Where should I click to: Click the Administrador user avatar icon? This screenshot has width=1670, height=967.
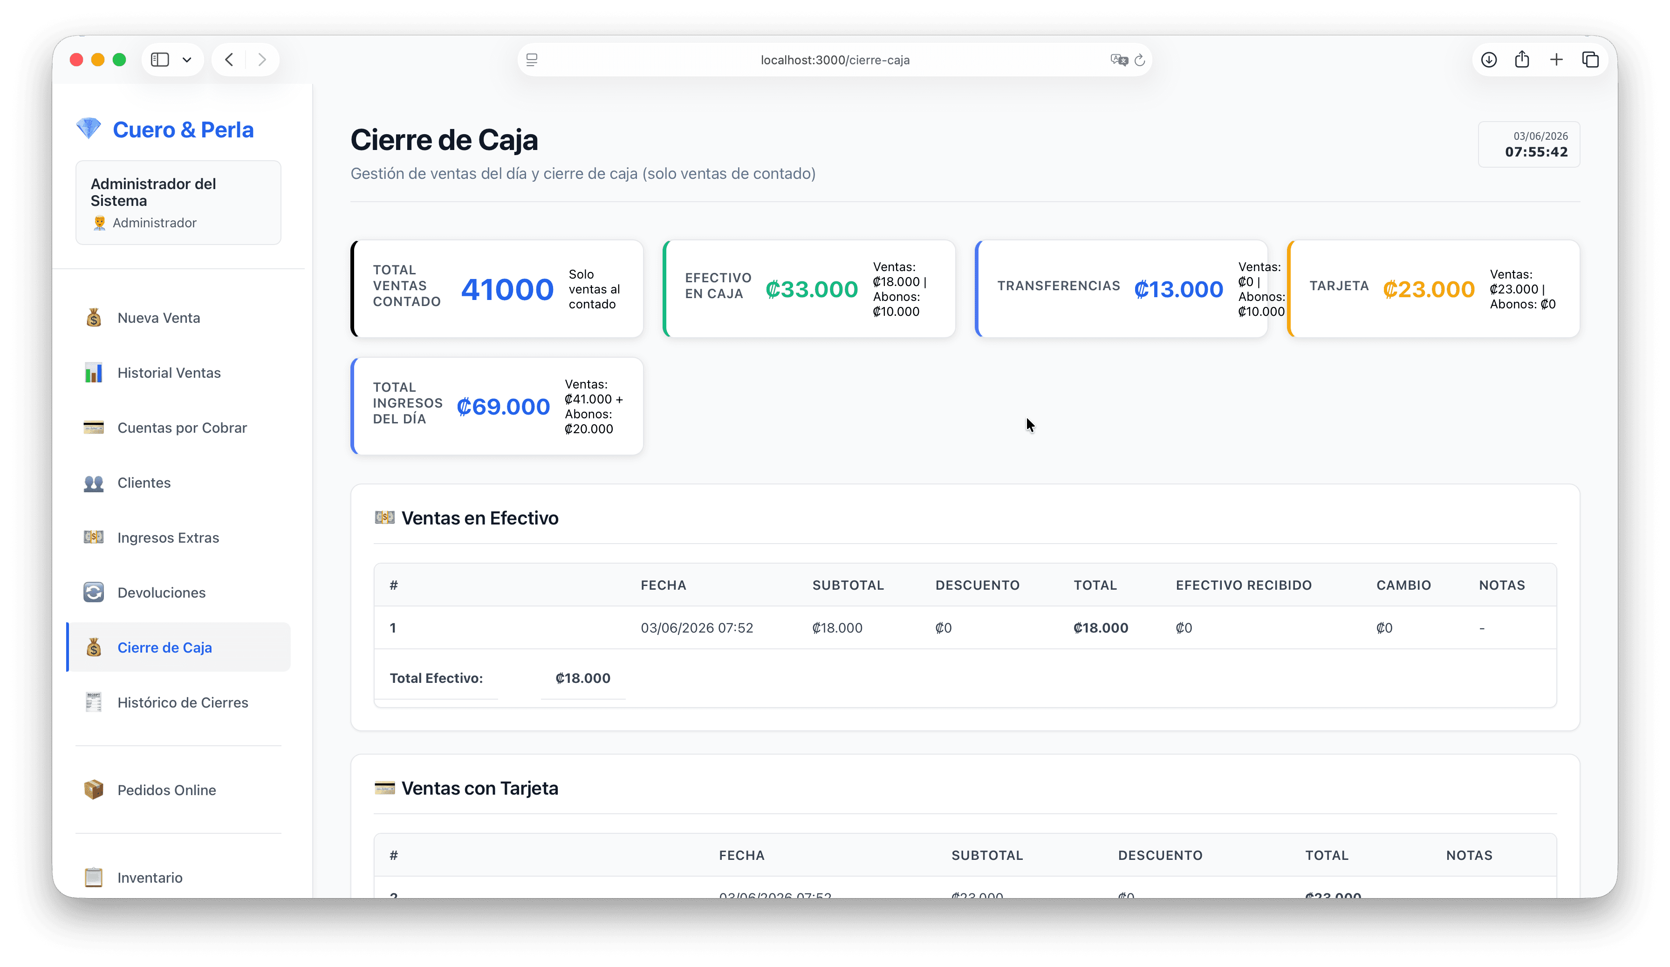(x=99, y=223)
